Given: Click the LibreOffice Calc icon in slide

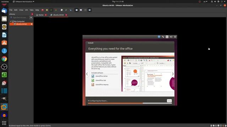Looking at the screenshot, I should click(93, 80).
